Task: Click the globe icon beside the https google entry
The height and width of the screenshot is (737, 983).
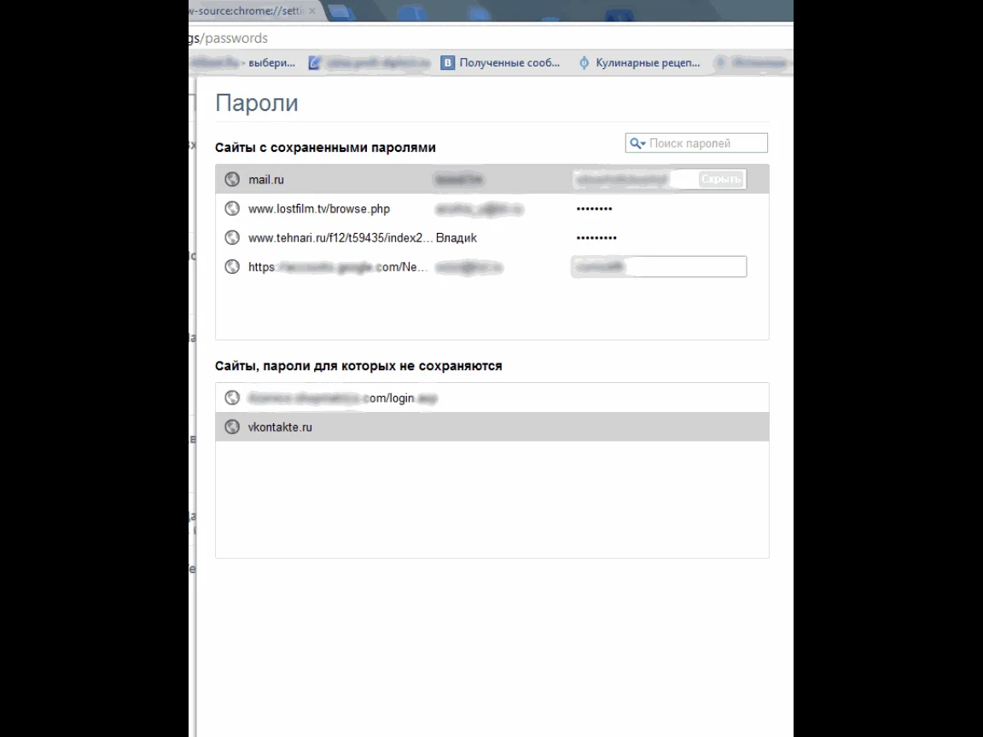Action: click(232, 266)
